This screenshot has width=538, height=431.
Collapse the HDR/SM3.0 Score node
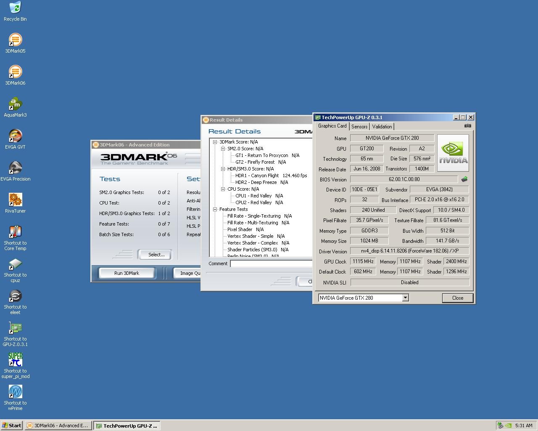(223, 169)
